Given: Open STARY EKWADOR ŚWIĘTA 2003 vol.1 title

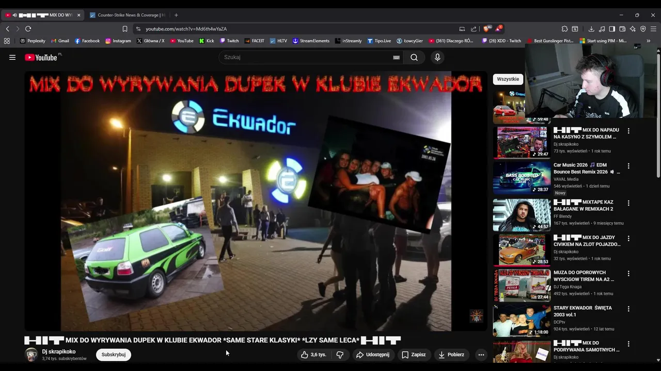Looking at the screenshot, I should [583, 311].
